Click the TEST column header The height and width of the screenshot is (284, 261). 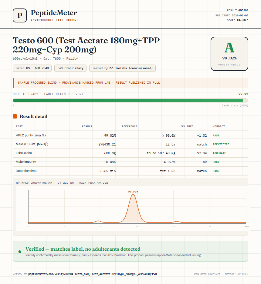point(19,126)
